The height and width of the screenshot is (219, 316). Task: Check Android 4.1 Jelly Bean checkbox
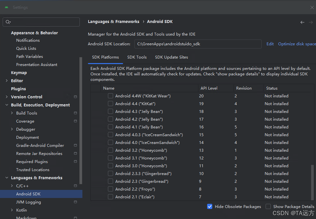[x=111, y=127]
